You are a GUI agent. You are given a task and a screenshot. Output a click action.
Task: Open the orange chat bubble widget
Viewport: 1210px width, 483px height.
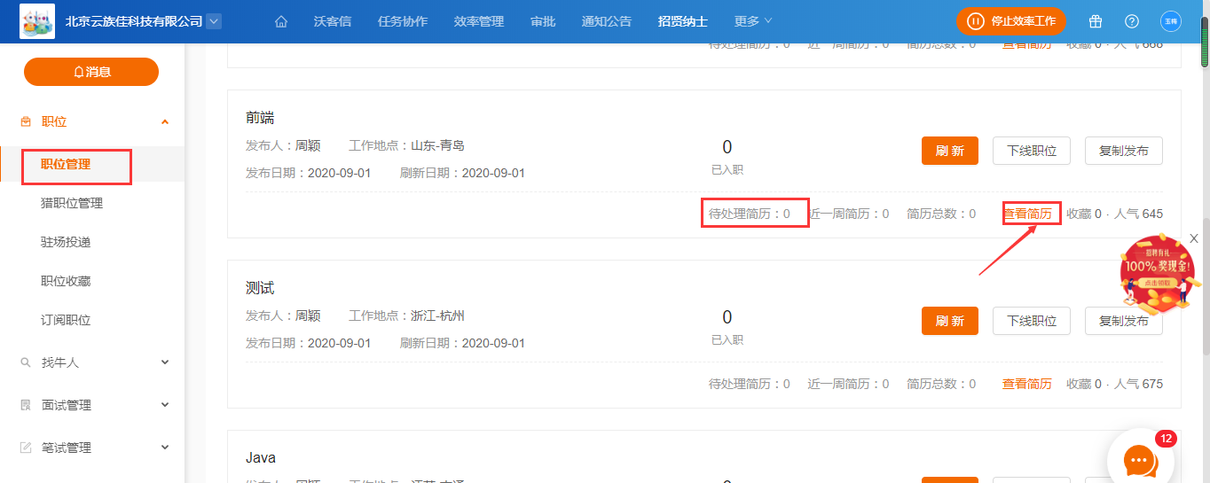tap(1141, 459)
